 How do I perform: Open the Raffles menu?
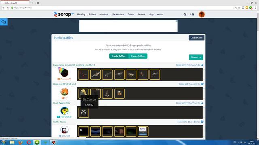92,14
